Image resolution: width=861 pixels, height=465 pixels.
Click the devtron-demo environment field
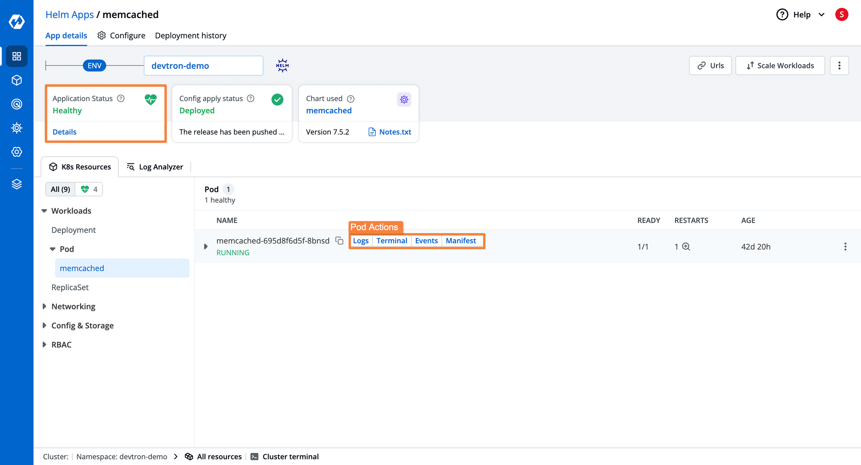tap(204, 65)
